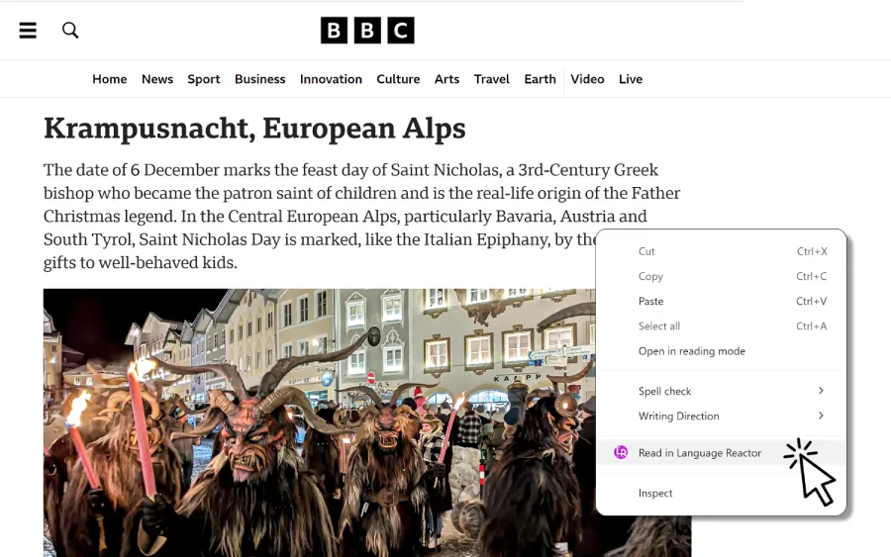Select Read in Language Reactor

[x=699, y=453]
